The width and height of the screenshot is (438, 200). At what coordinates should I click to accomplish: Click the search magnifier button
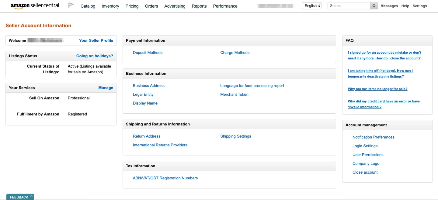click(374, 6)
